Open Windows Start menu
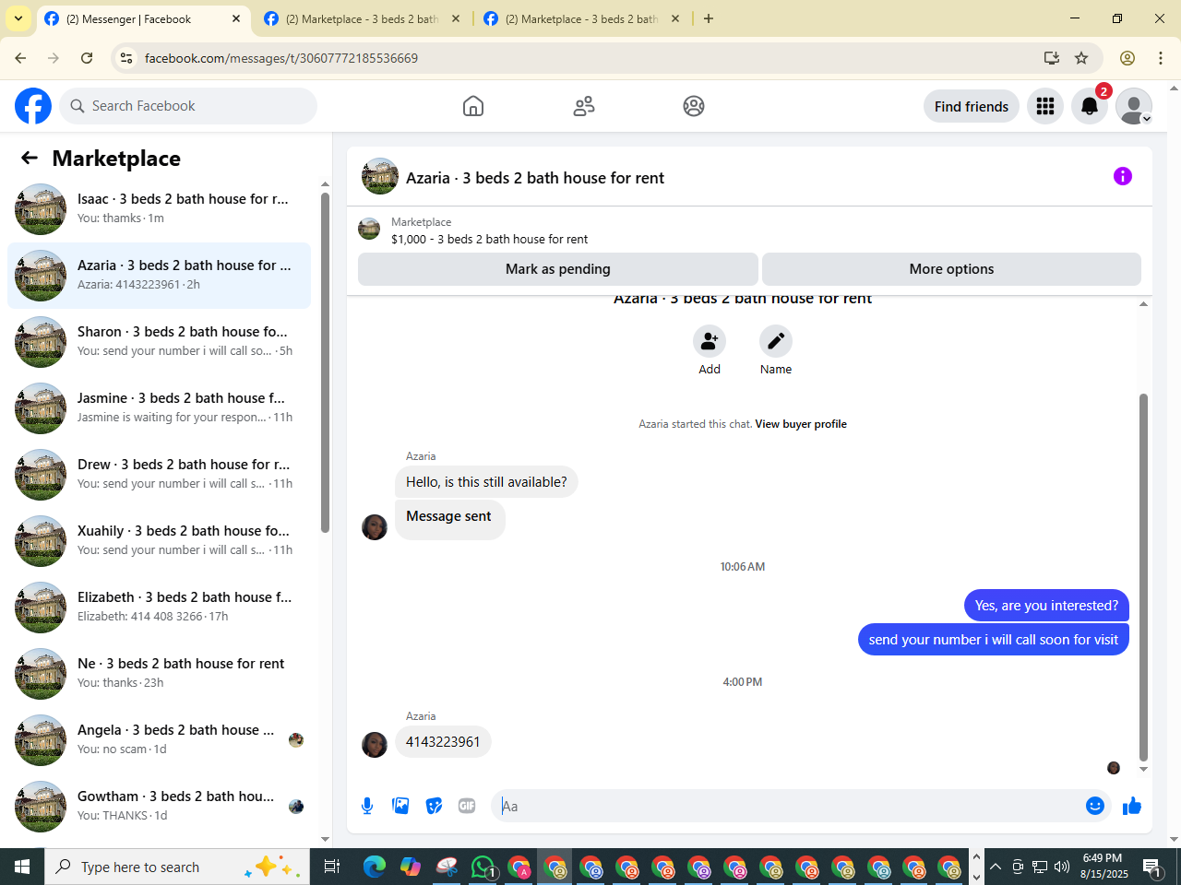This screenshot has height=885, width=1181. click(x=22, y=867)
